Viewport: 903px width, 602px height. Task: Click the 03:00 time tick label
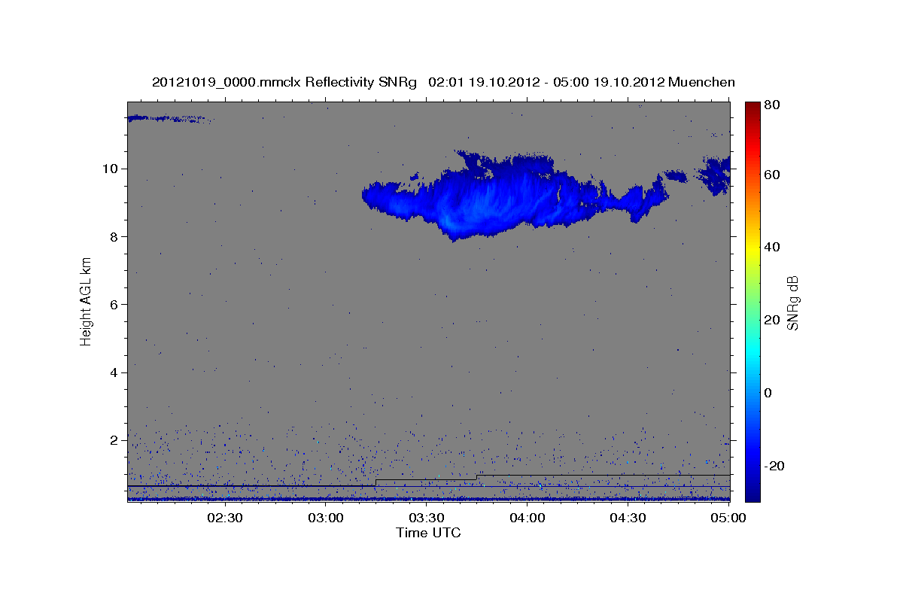pos(326,518)
